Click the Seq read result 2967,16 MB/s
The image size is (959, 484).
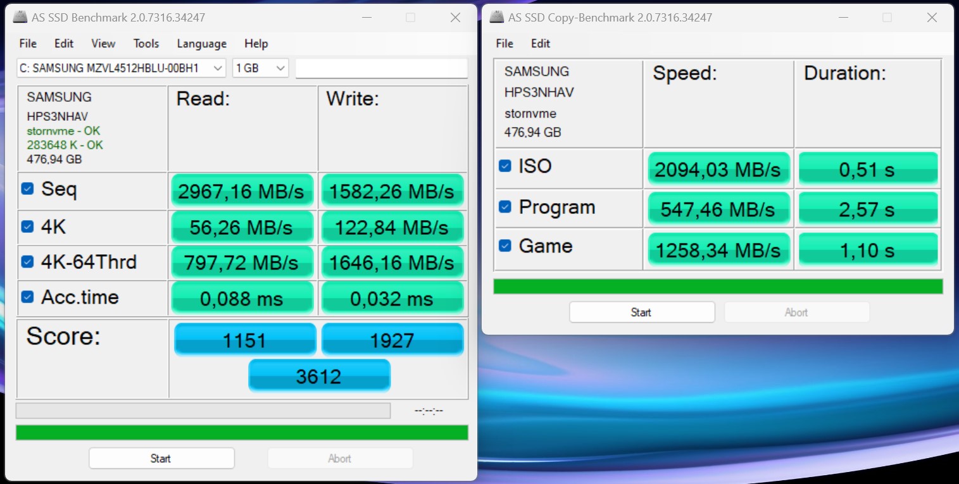[x=242, y=191]
